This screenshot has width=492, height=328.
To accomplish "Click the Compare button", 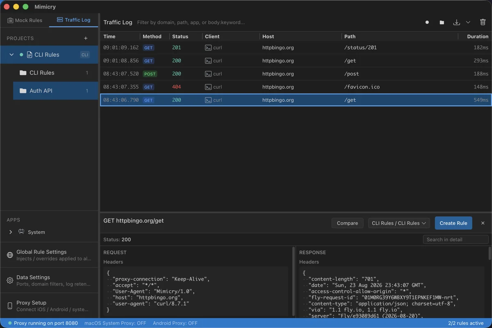I will [x=347, y=223].
